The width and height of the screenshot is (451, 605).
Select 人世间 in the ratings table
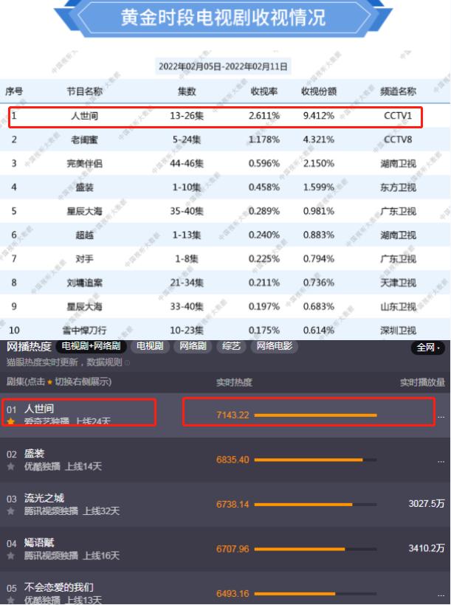click(85, 116)
